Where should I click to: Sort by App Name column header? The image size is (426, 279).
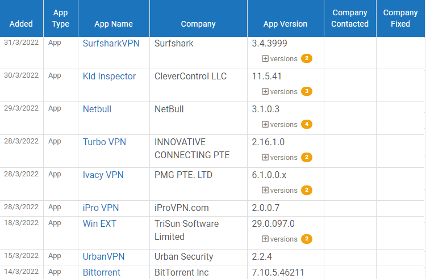point(114,24)
